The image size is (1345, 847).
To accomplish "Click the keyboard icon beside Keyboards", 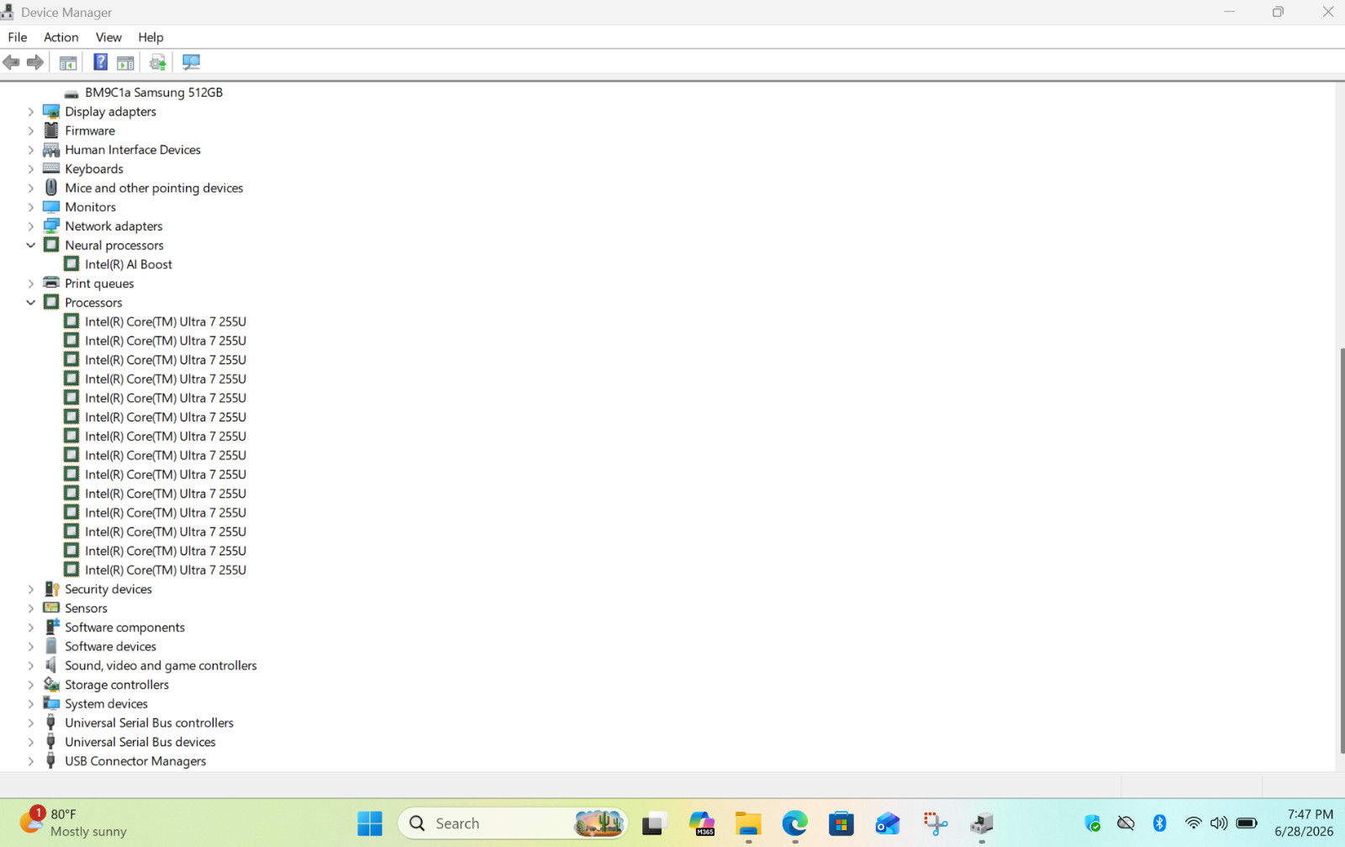I will coord(51,168).
